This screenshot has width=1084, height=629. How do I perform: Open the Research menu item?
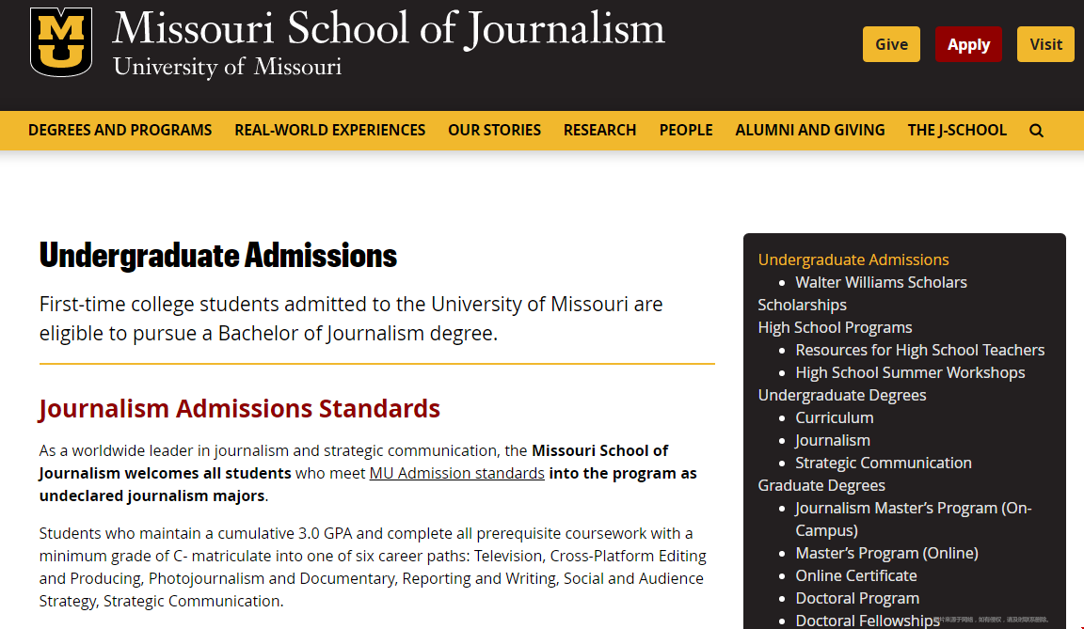(x=599, y=131)
